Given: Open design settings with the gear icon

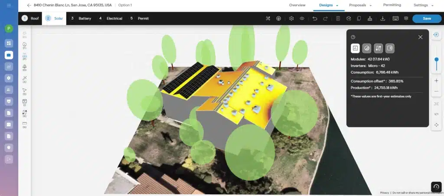Looking at the screenshot, I should click(x=291, y=19).
